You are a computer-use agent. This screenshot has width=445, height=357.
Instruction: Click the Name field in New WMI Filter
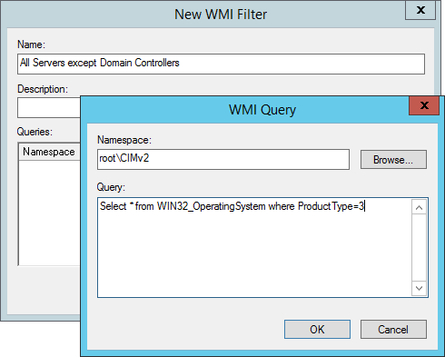click(x=221, y=64)
